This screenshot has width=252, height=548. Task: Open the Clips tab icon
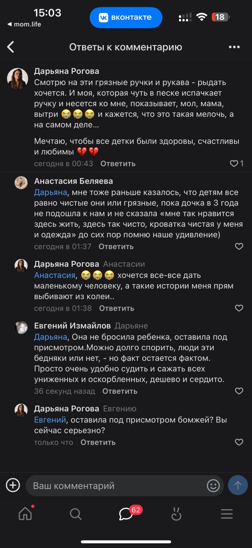[176, 514]
